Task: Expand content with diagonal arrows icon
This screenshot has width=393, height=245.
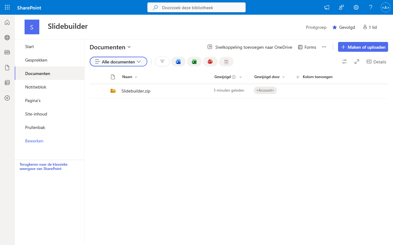Action: tap(357, 62)
